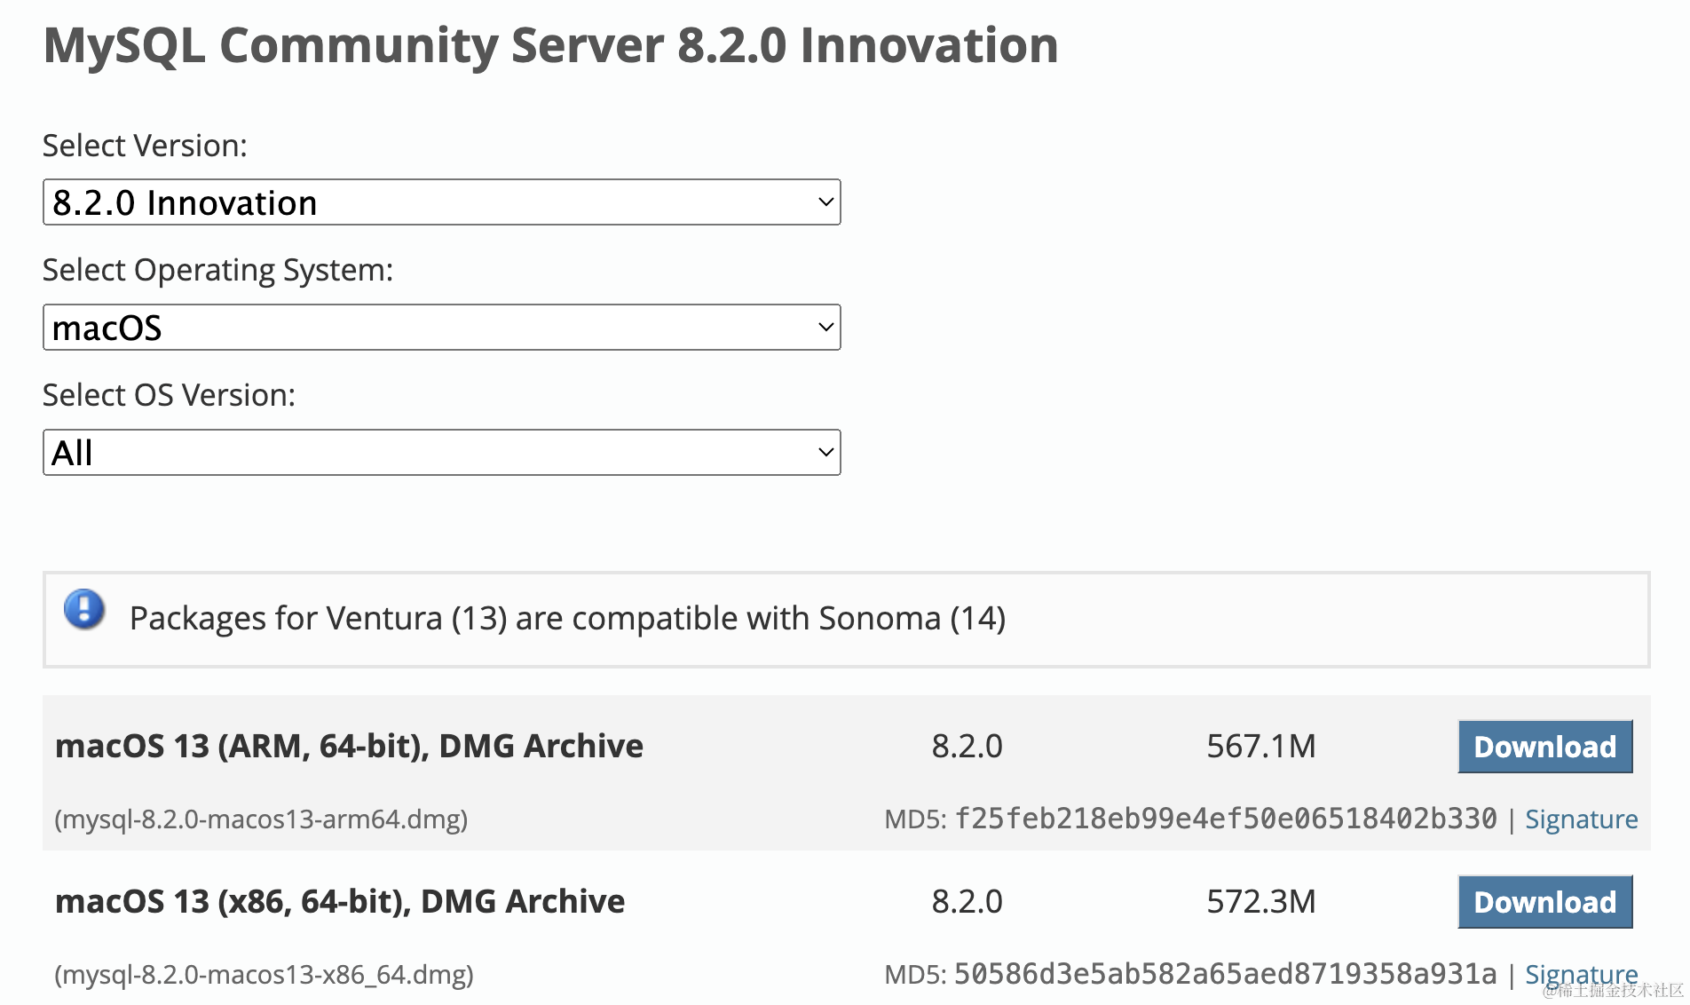Click the 567.1M file size value

click(x=1260, y=746)
